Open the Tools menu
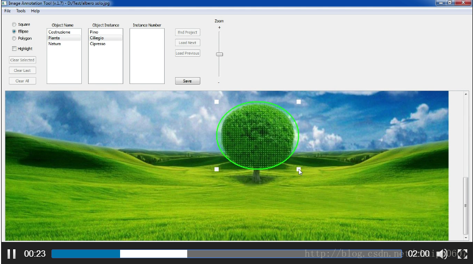This screenshot has height=264, width=473. [21, 11]
